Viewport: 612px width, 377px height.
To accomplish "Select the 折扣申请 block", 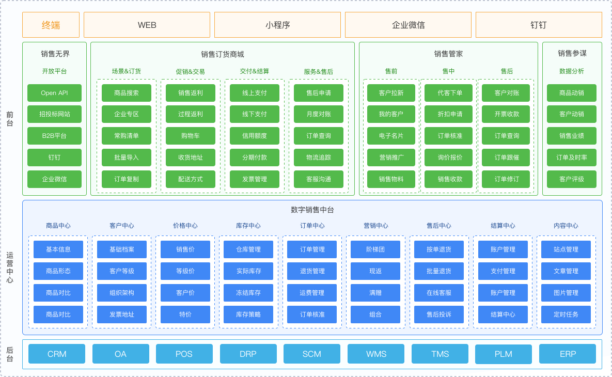I will (448, 114).
